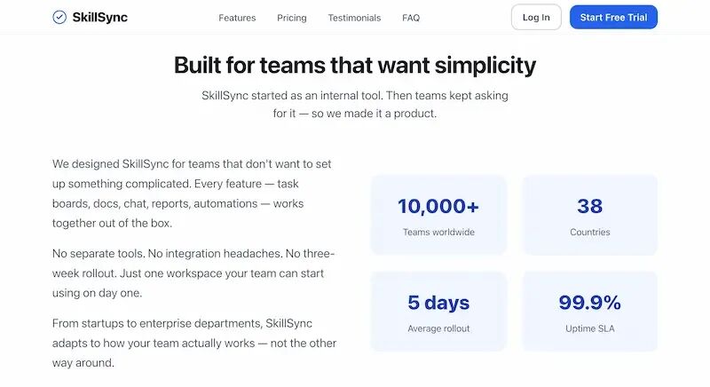
Task: Click the paragraph starting "From startups to enterprise departments"
Action: tap(194, 343)
